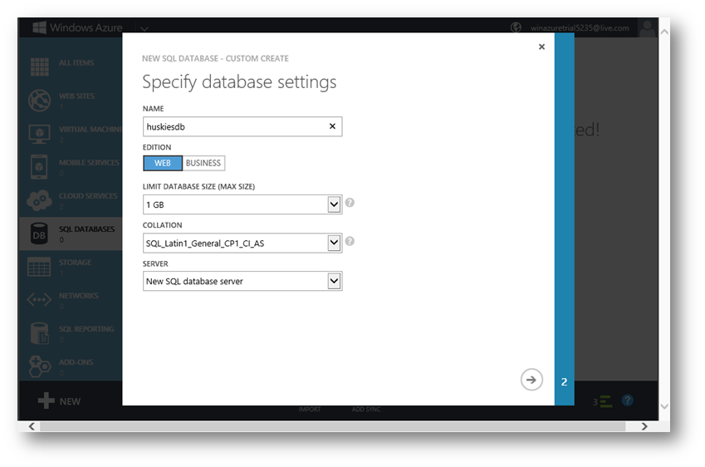The height and width of the screenshot is (467, 705).
Task: Click the Windows Azure logo
Action: point(40,27)
